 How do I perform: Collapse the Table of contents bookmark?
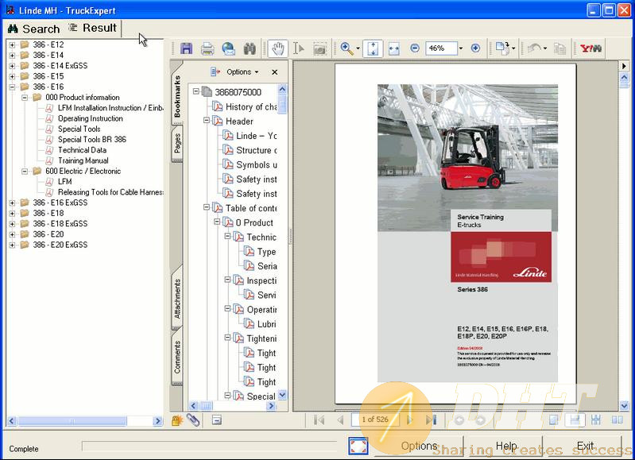[207, 207]
